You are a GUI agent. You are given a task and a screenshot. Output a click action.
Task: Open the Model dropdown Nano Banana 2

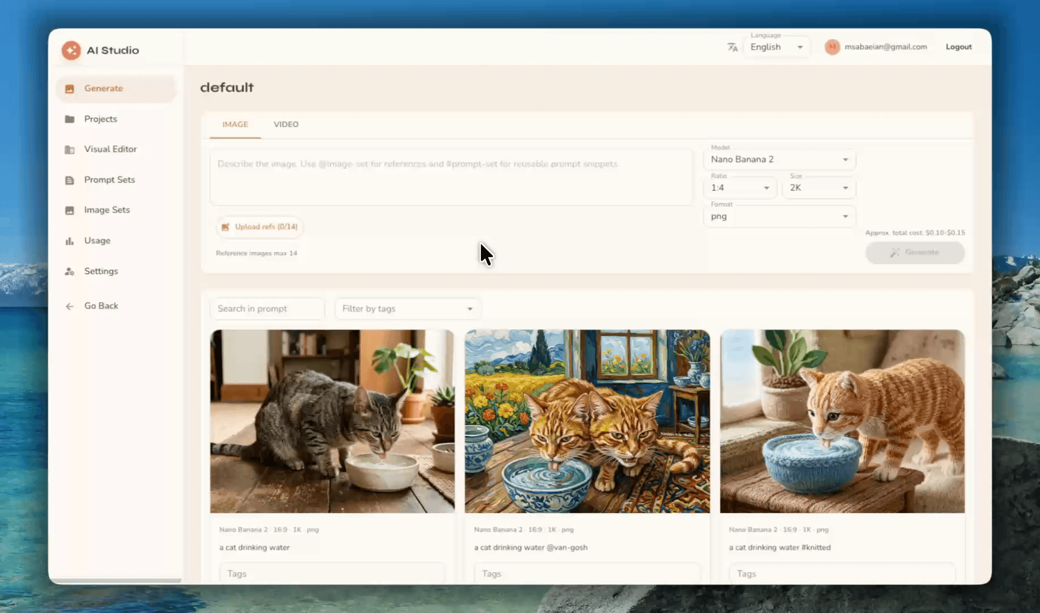click(x=779, y=159)
